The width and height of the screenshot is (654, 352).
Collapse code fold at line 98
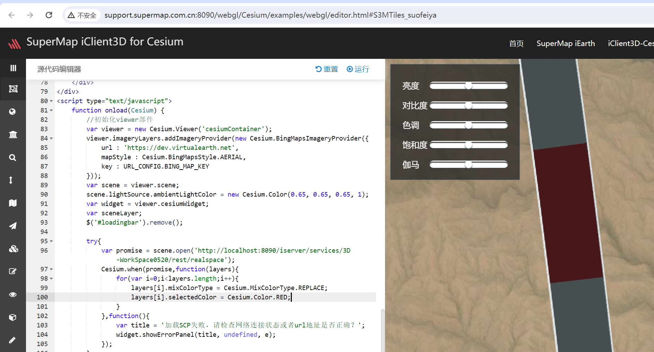[51, 279]
